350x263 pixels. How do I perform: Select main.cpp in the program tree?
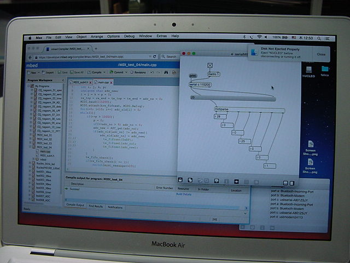pyautogui.click(x=45, y=151)
